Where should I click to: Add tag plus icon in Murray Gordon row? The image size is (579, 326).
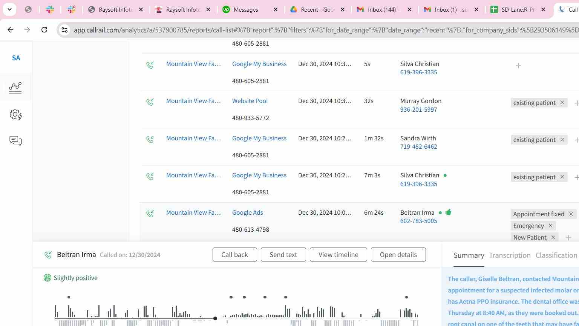576,103
